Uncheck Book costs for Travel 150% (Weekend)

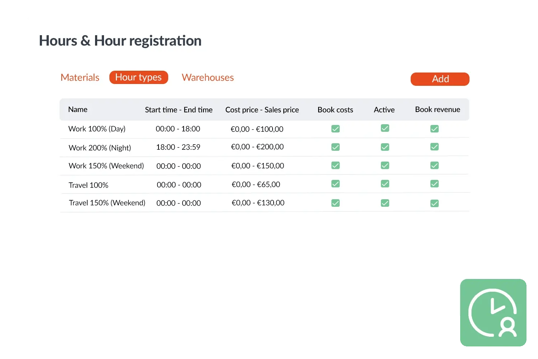click(335, 203)
